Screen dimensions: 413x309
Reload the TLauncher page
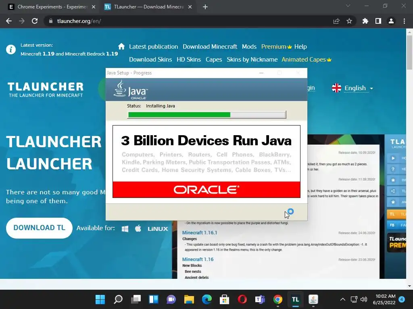click(35, 21)
